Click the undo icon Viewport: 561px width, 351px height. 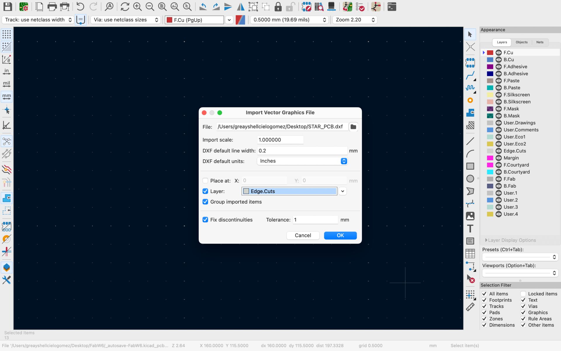[x=80, y=6]
